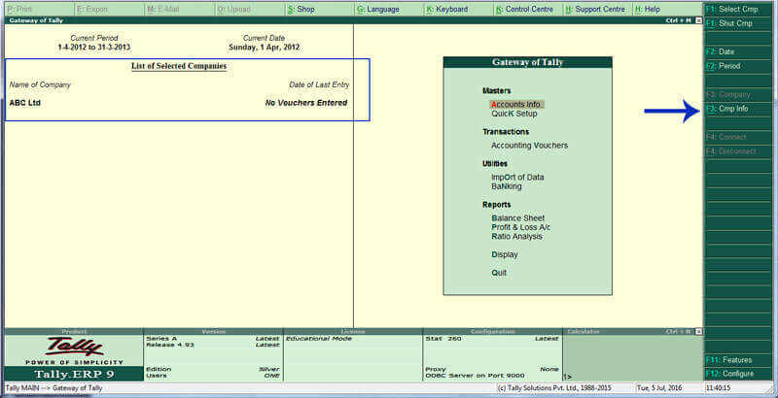Click Stat 260 configuration text
This screenshot has height=398, width=778.
(443, 339)
